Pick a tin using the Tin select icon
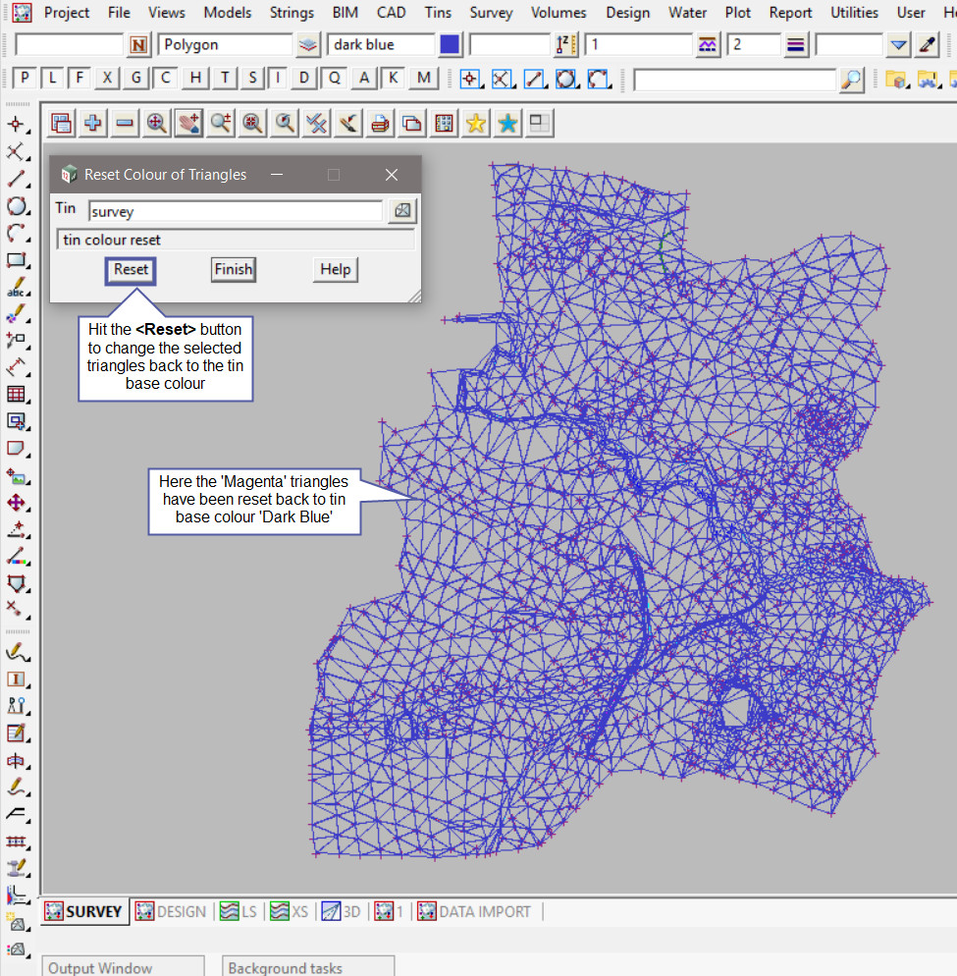The width and height of the screenshot is (957, 976). (402, 211)
